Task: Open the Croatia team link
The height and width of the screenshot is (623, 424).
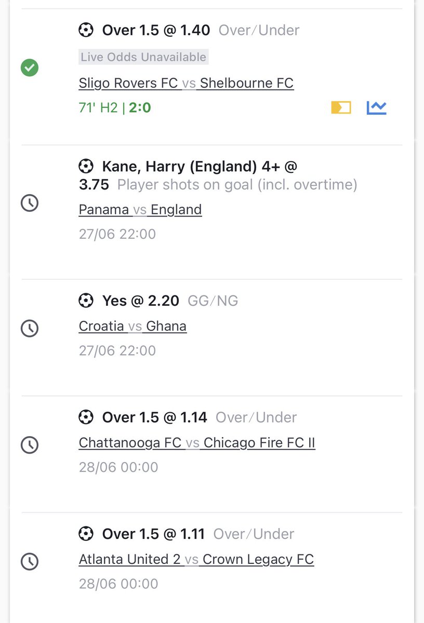Action: click(101, 326)
